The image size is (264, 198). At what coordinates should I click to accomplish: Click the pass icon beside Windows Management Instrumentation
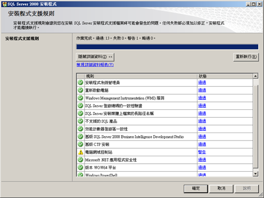click(x=80, y=98)
